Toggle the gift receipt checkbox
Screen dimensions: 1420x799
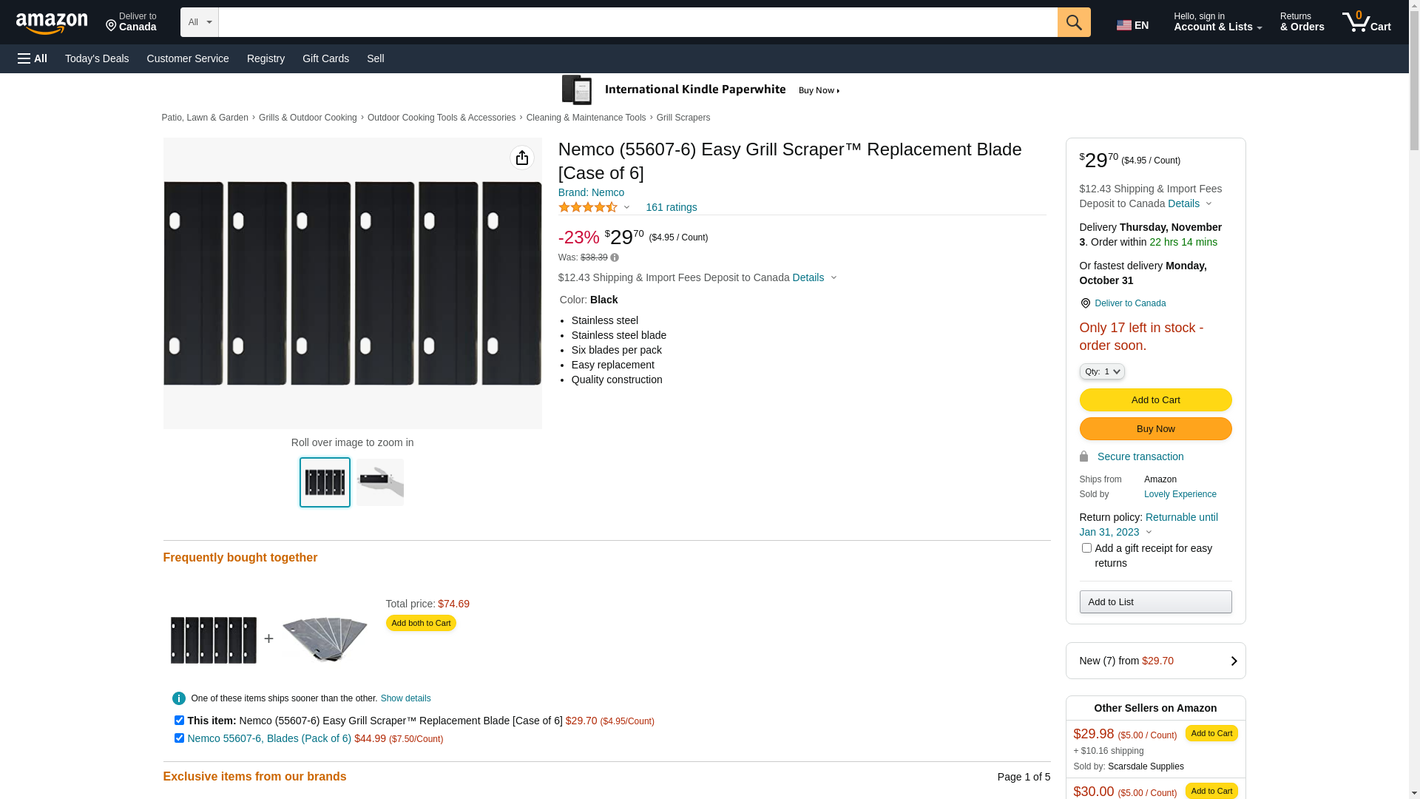[x=1086, y=548]
